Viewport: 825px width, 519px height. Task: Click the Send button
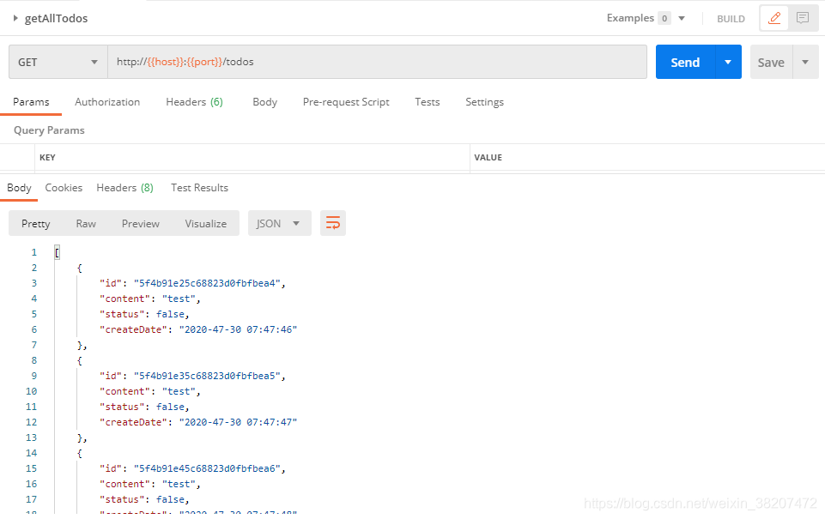point(685,62)
